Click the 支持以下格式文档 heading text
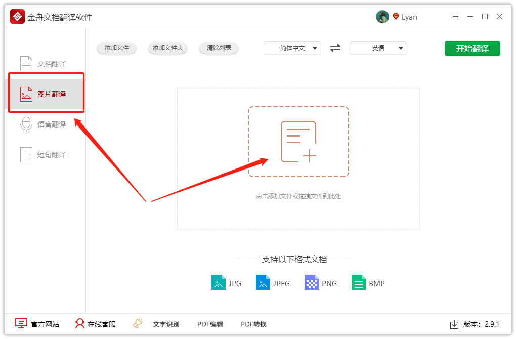The height and width of the screenshot is (339, 516). coord(294,260)
